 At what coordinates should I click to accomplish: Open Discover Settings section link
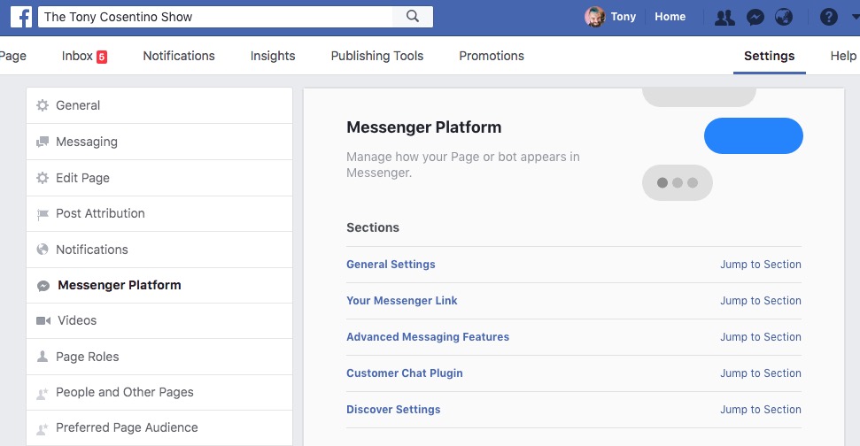pyautogui.click(x=393, y=410)
